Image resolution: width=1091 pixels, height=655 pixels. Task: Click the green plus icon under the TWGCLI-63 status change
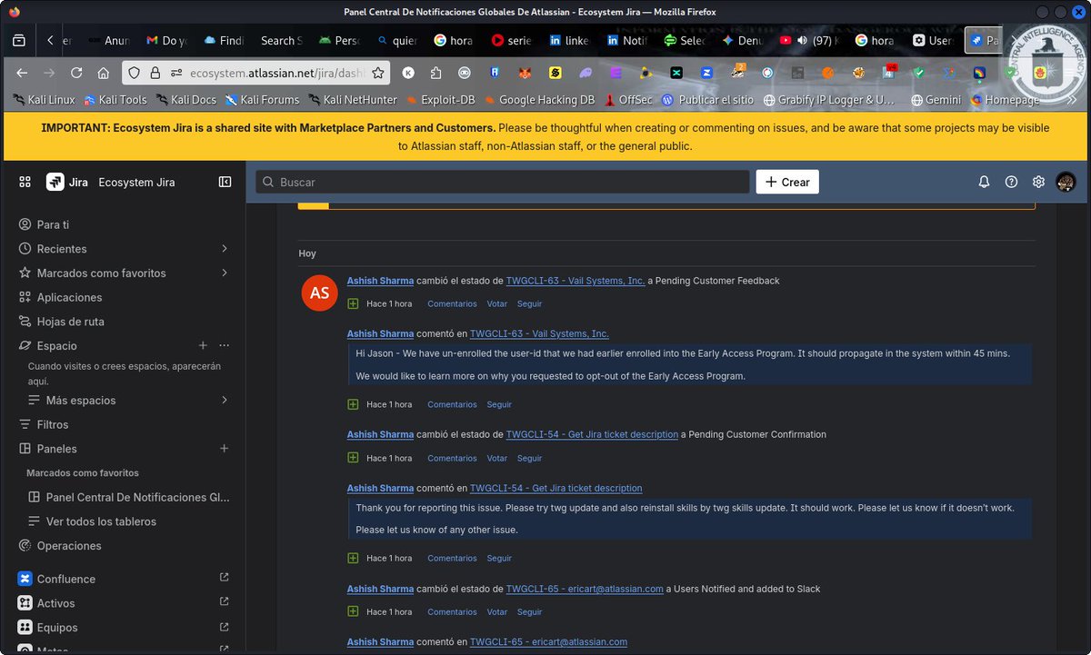click(x=353, y=304)
